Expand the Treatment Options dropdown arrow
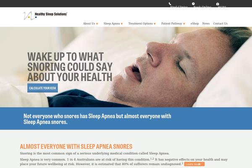The width and height of the screenshot is (252, 168). [155, 24]
